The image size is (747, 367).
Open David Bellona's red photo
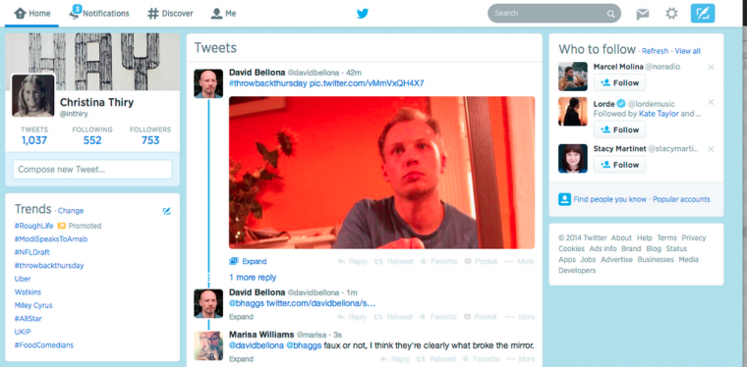[x=381, y=173]
